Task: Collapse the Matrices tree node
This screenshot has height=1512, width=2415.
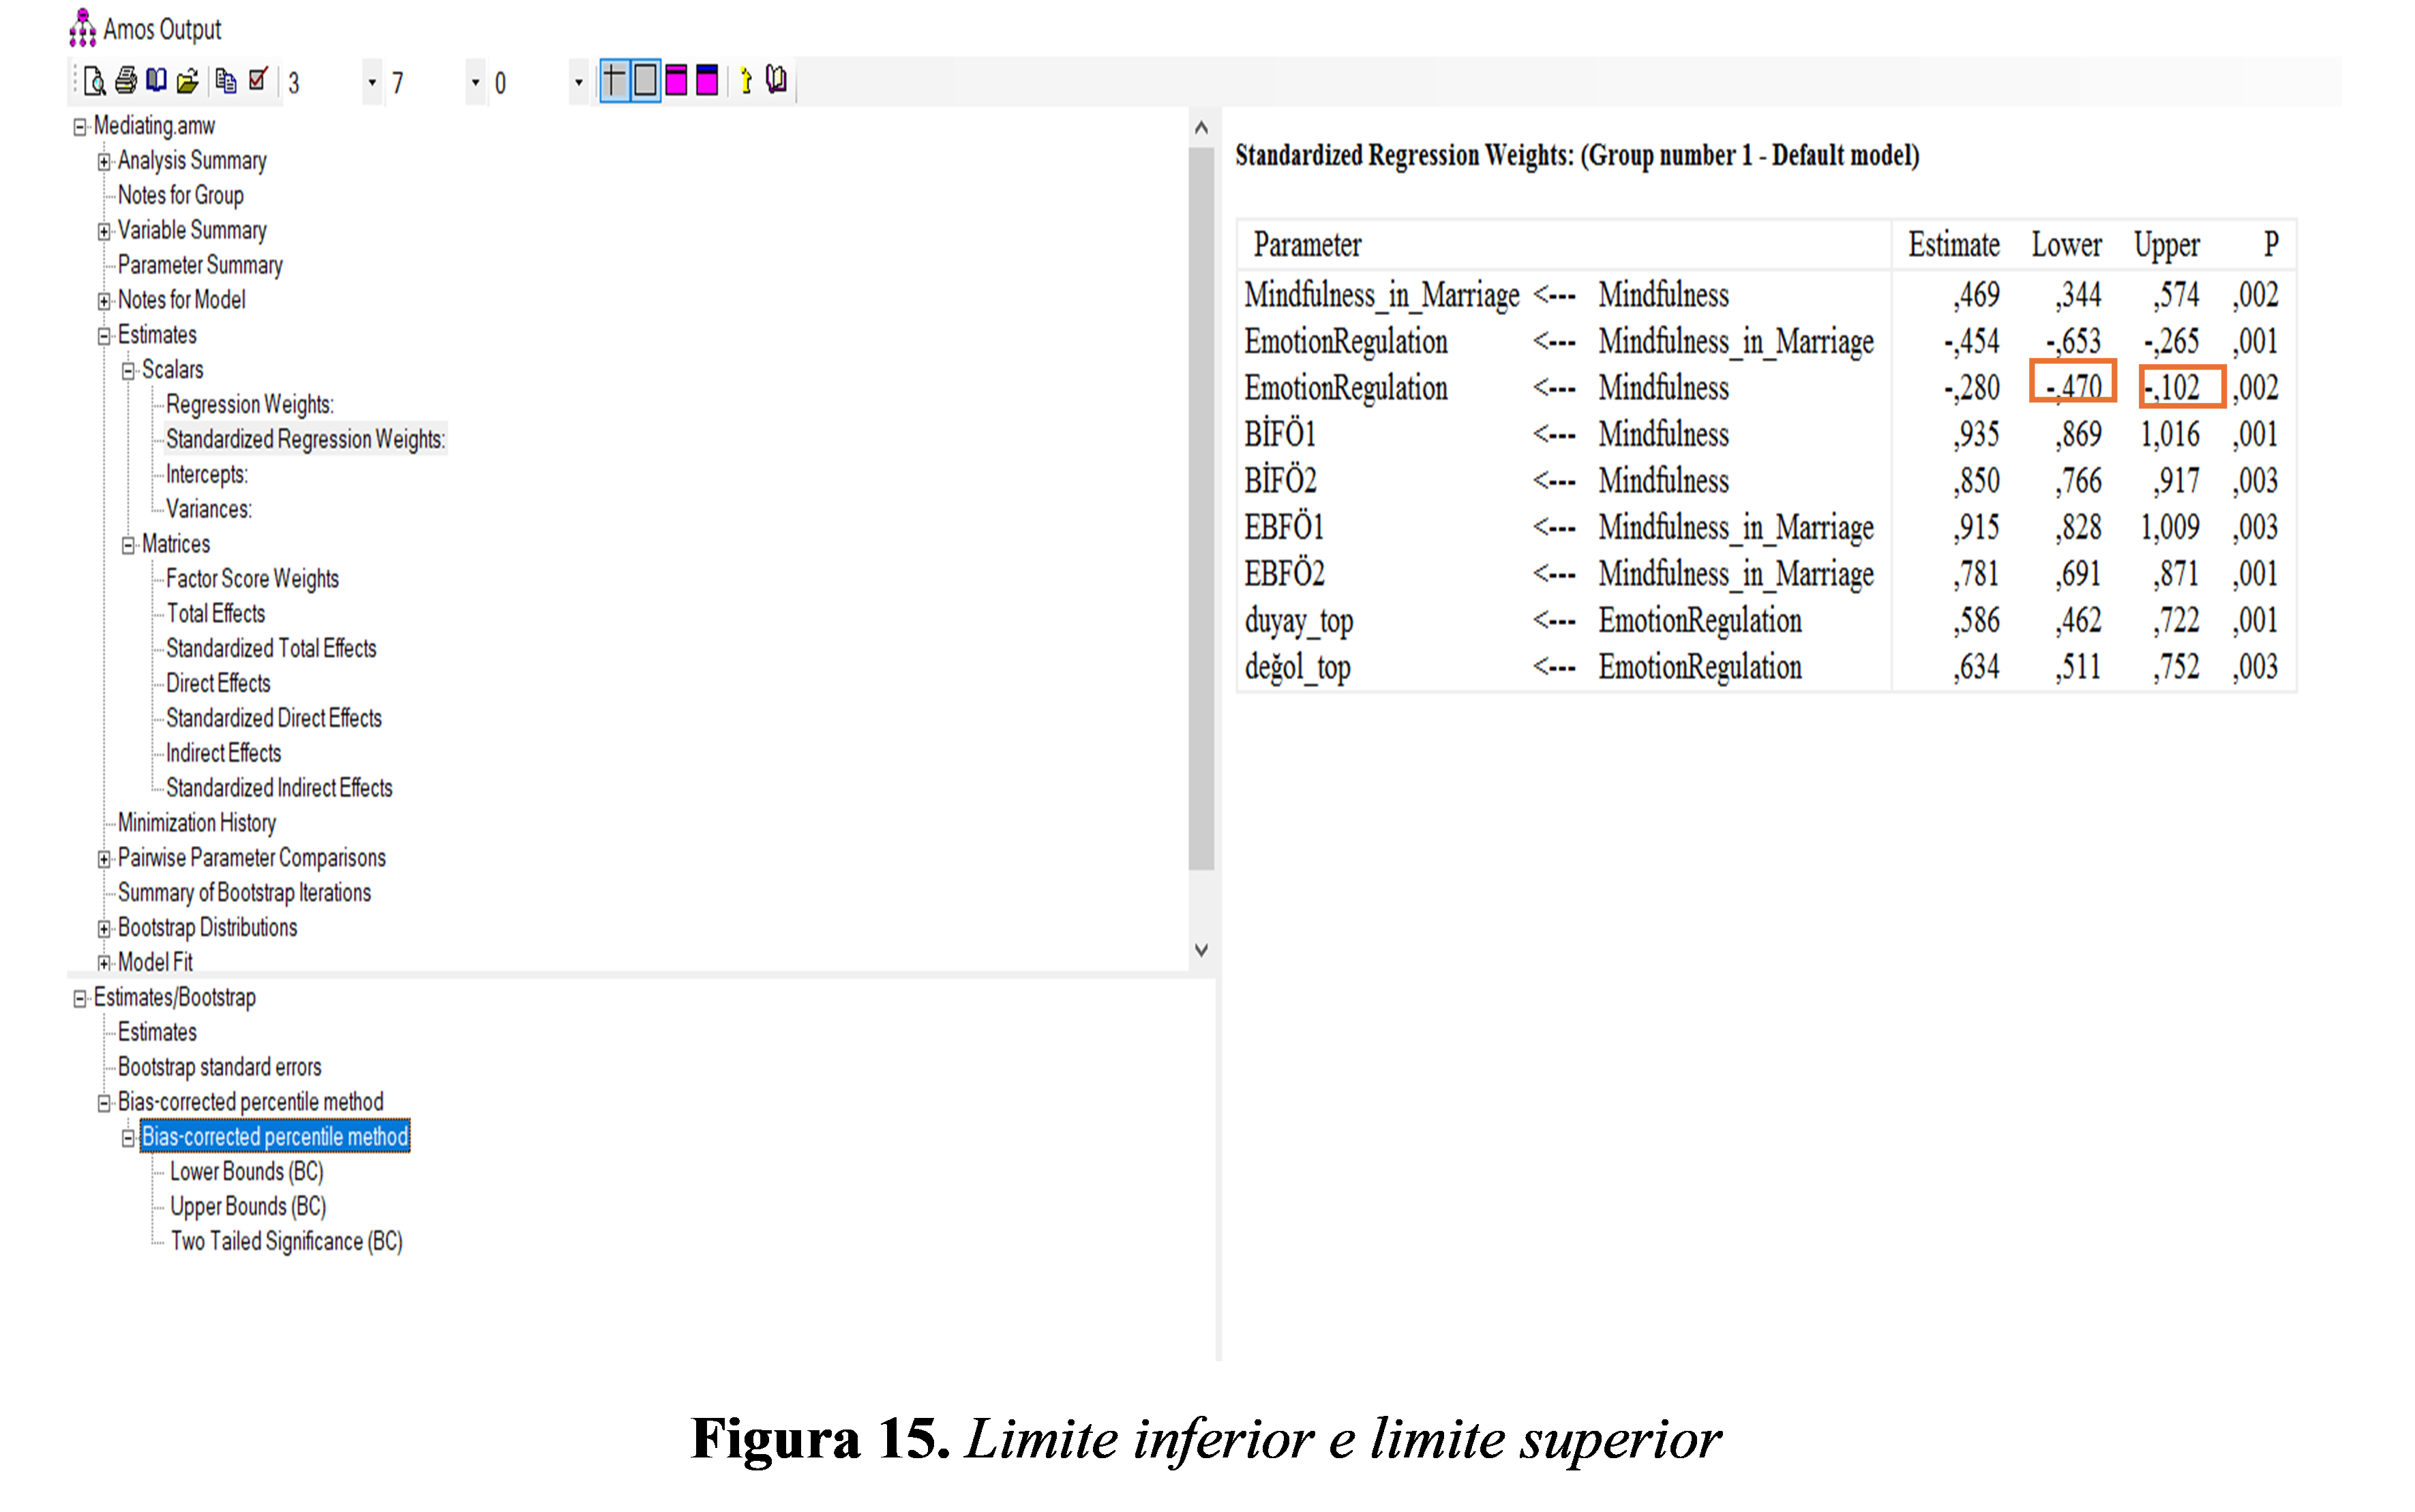Action: coord(128,545)
